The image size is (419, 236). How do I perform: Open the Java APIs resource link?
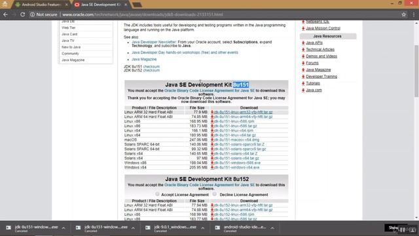coord(314,43)
